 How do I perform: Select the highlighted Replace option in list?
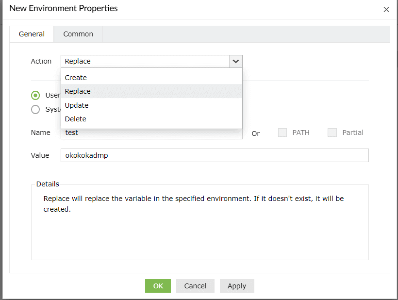[78, 91]
